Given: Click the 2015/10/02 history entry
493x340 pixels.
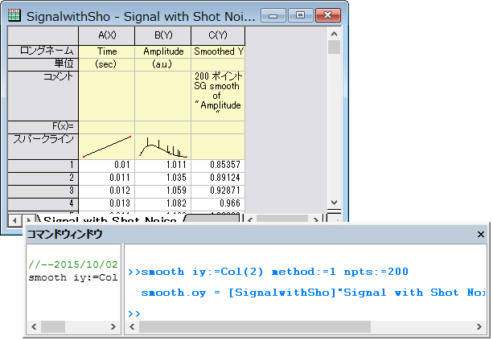Looking at the screenshot, I should point(73,264).
